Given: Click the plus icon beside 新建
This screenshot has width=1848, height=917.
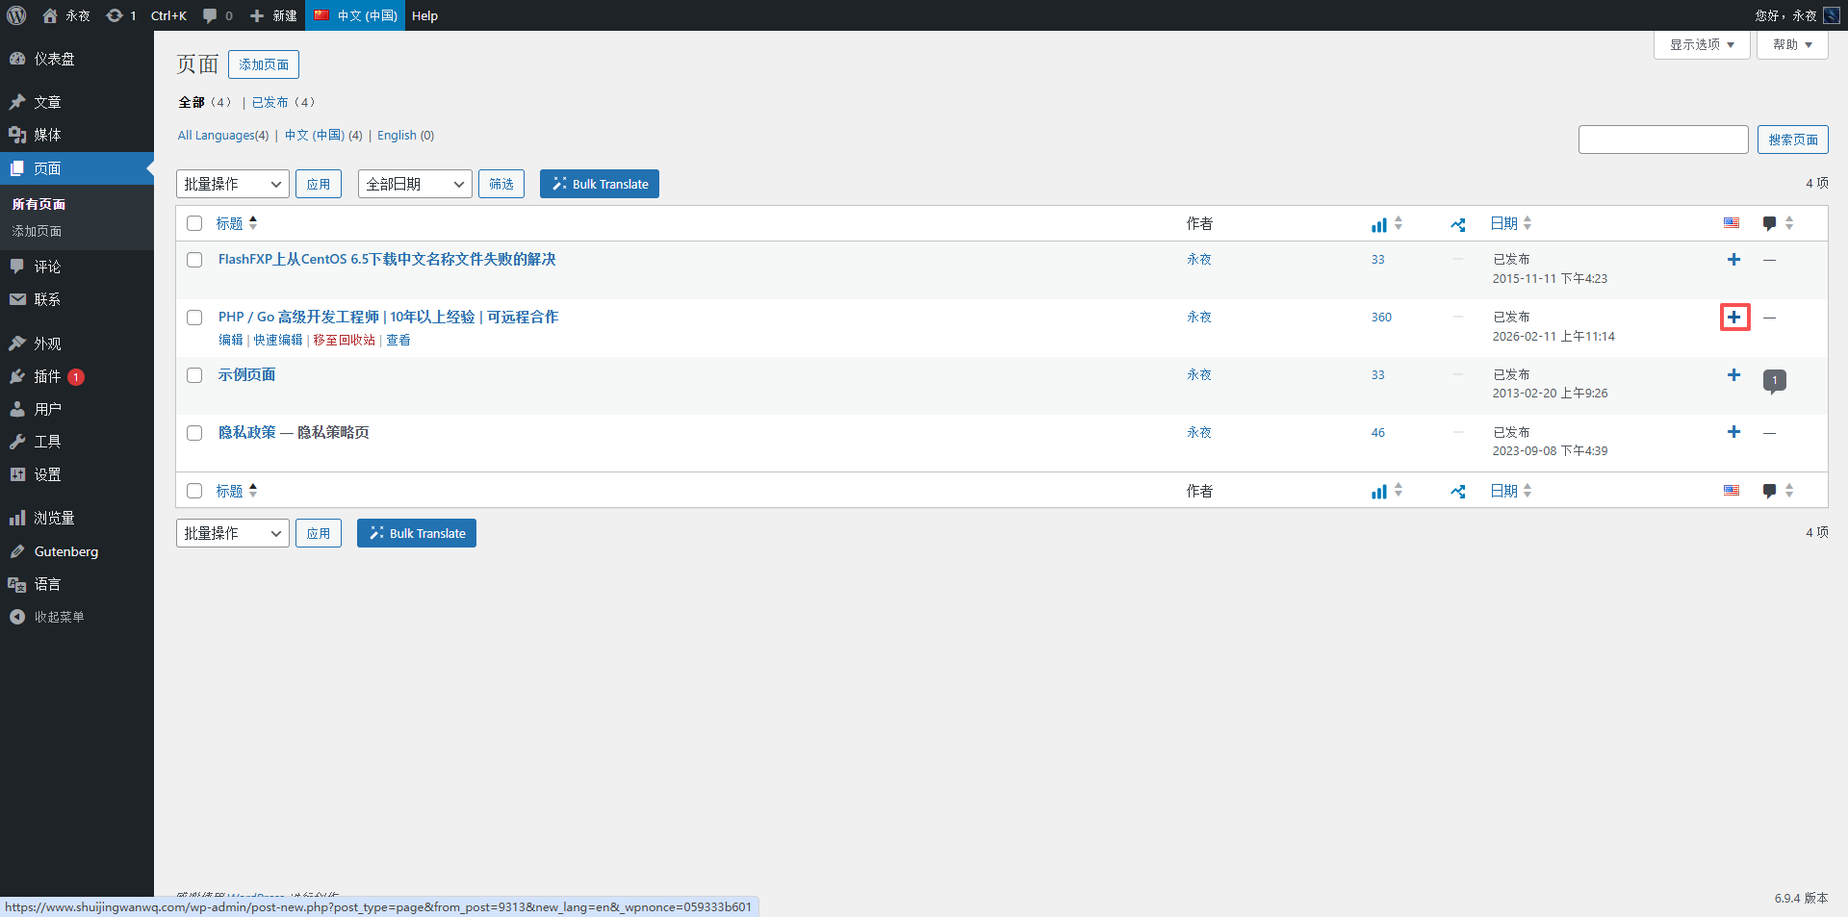Looking at the screenshot, I should pyautogui.click(x=257, y=15).
